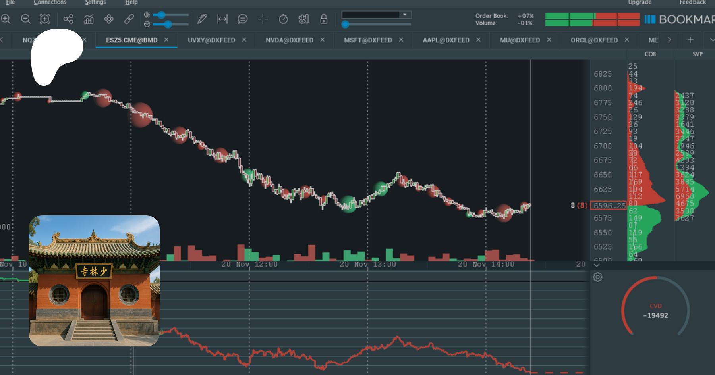Adjust the brightness slider handle

click(161, 15)
